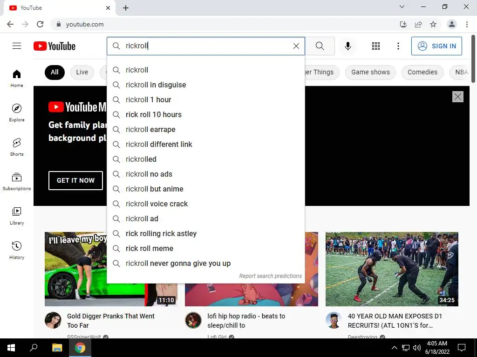Image resolution: width=477 pixels, height=357 pixels.
Task: Open Chrome tab search chevron
Action: point(402,7)
